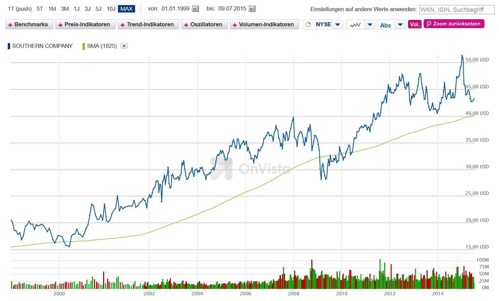Click the 2000 year axis label
This screenshot has height=301, width=499.
(59, 293)
